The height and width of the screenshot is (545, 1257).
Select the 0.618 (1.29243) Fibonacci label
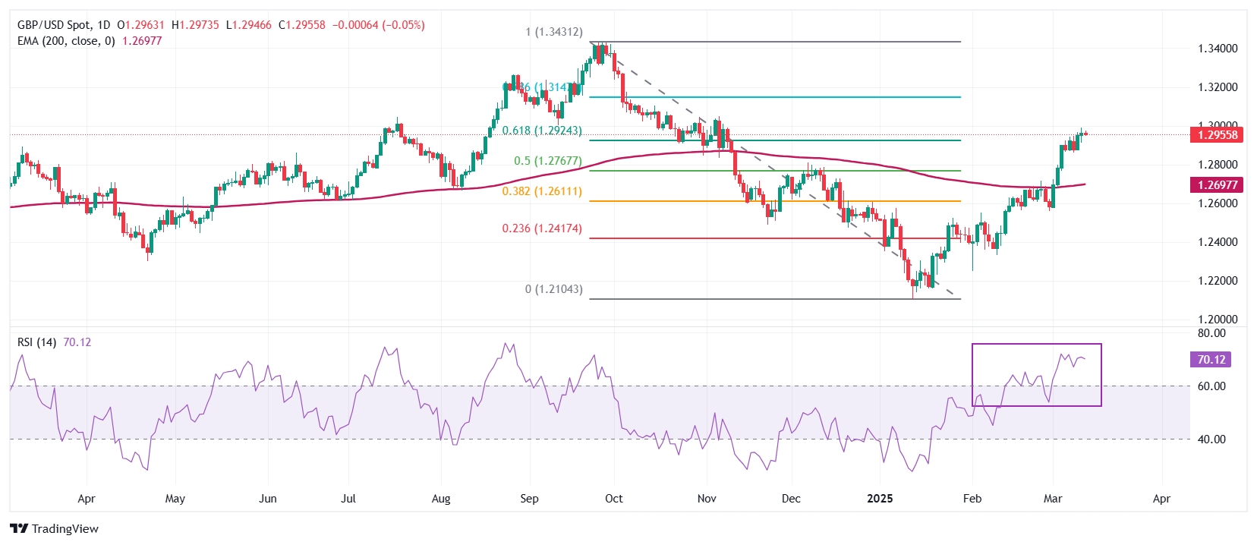(542, 131)
